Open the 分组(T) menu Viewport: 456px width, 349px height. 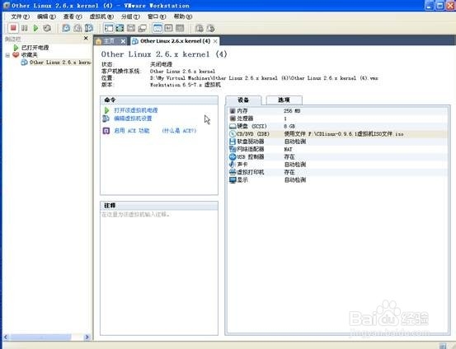130,16
